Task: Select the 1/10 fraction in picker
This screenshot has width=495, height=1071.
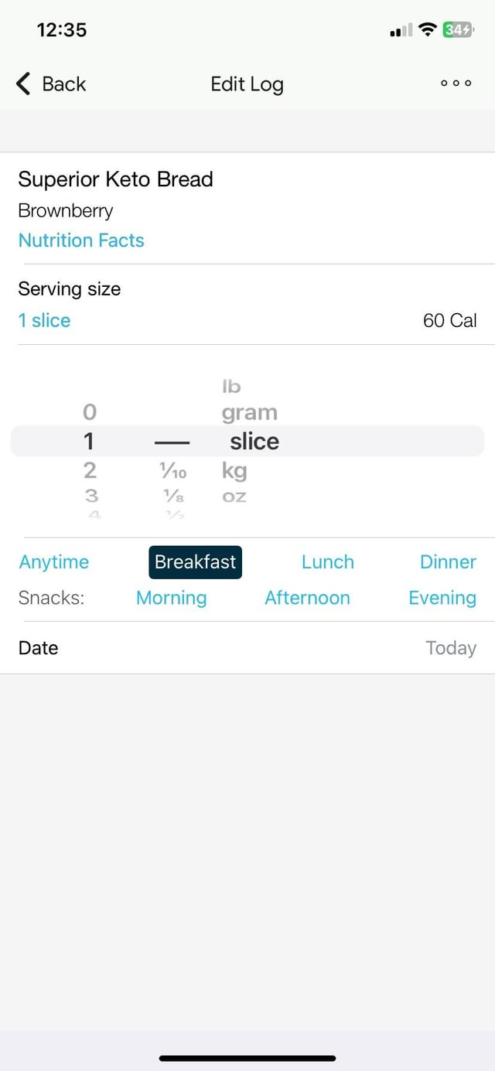Action: [x=171, y=471]
